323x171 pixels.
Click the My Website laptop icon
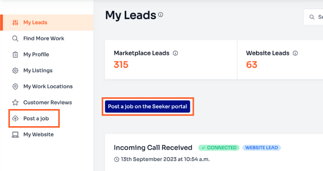pos(15,135)
